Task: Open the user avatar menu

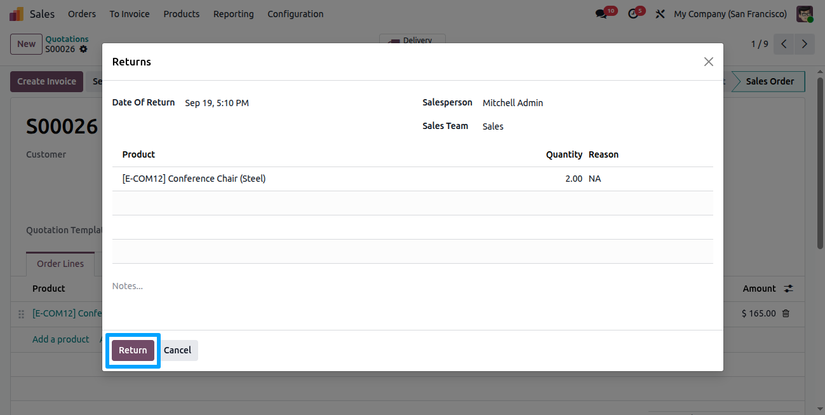Action: [805, 14]
